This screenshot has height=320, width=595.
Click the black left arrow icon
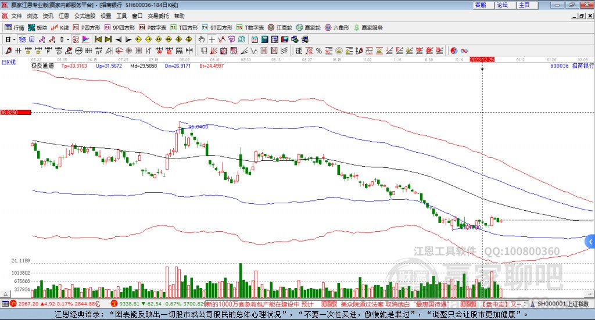119,39
